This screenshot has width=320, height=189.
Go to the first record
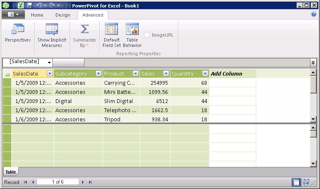point(25,182)
